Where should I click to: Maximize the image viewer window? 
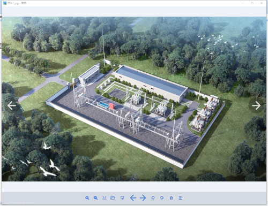tap(252, 3)
